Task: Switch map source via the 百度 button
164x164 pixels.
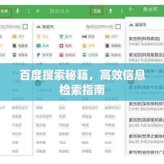Action: (x=97, y=11)
